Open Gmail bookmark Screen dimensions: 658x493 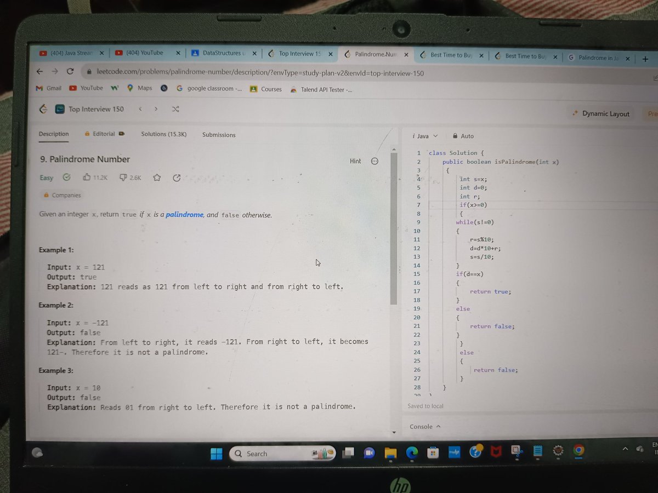[x=48, y=88]
